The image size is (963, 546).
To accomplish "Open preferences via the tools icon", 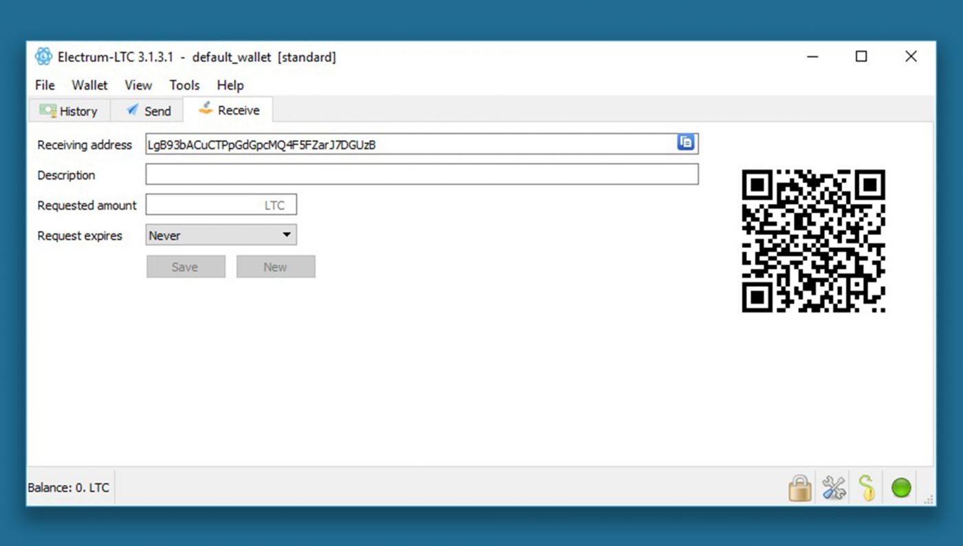I will click(x=834, y=488).
